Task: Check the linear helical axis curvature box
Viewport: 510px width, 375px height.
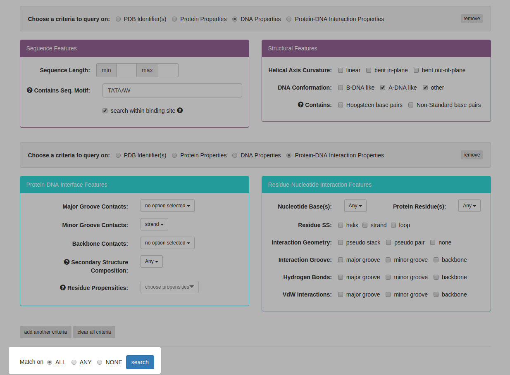Action: click(341, 70)
